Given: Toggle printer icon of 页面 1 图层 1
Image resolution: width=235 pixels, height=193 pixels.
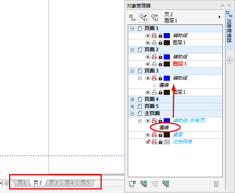Looking at the screenshot, I should tap(154, 43).
